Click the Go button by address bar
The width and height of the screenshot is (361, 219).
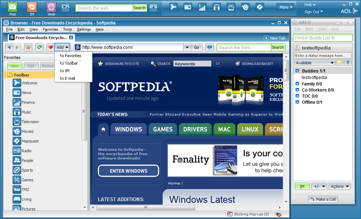[197, 47]
